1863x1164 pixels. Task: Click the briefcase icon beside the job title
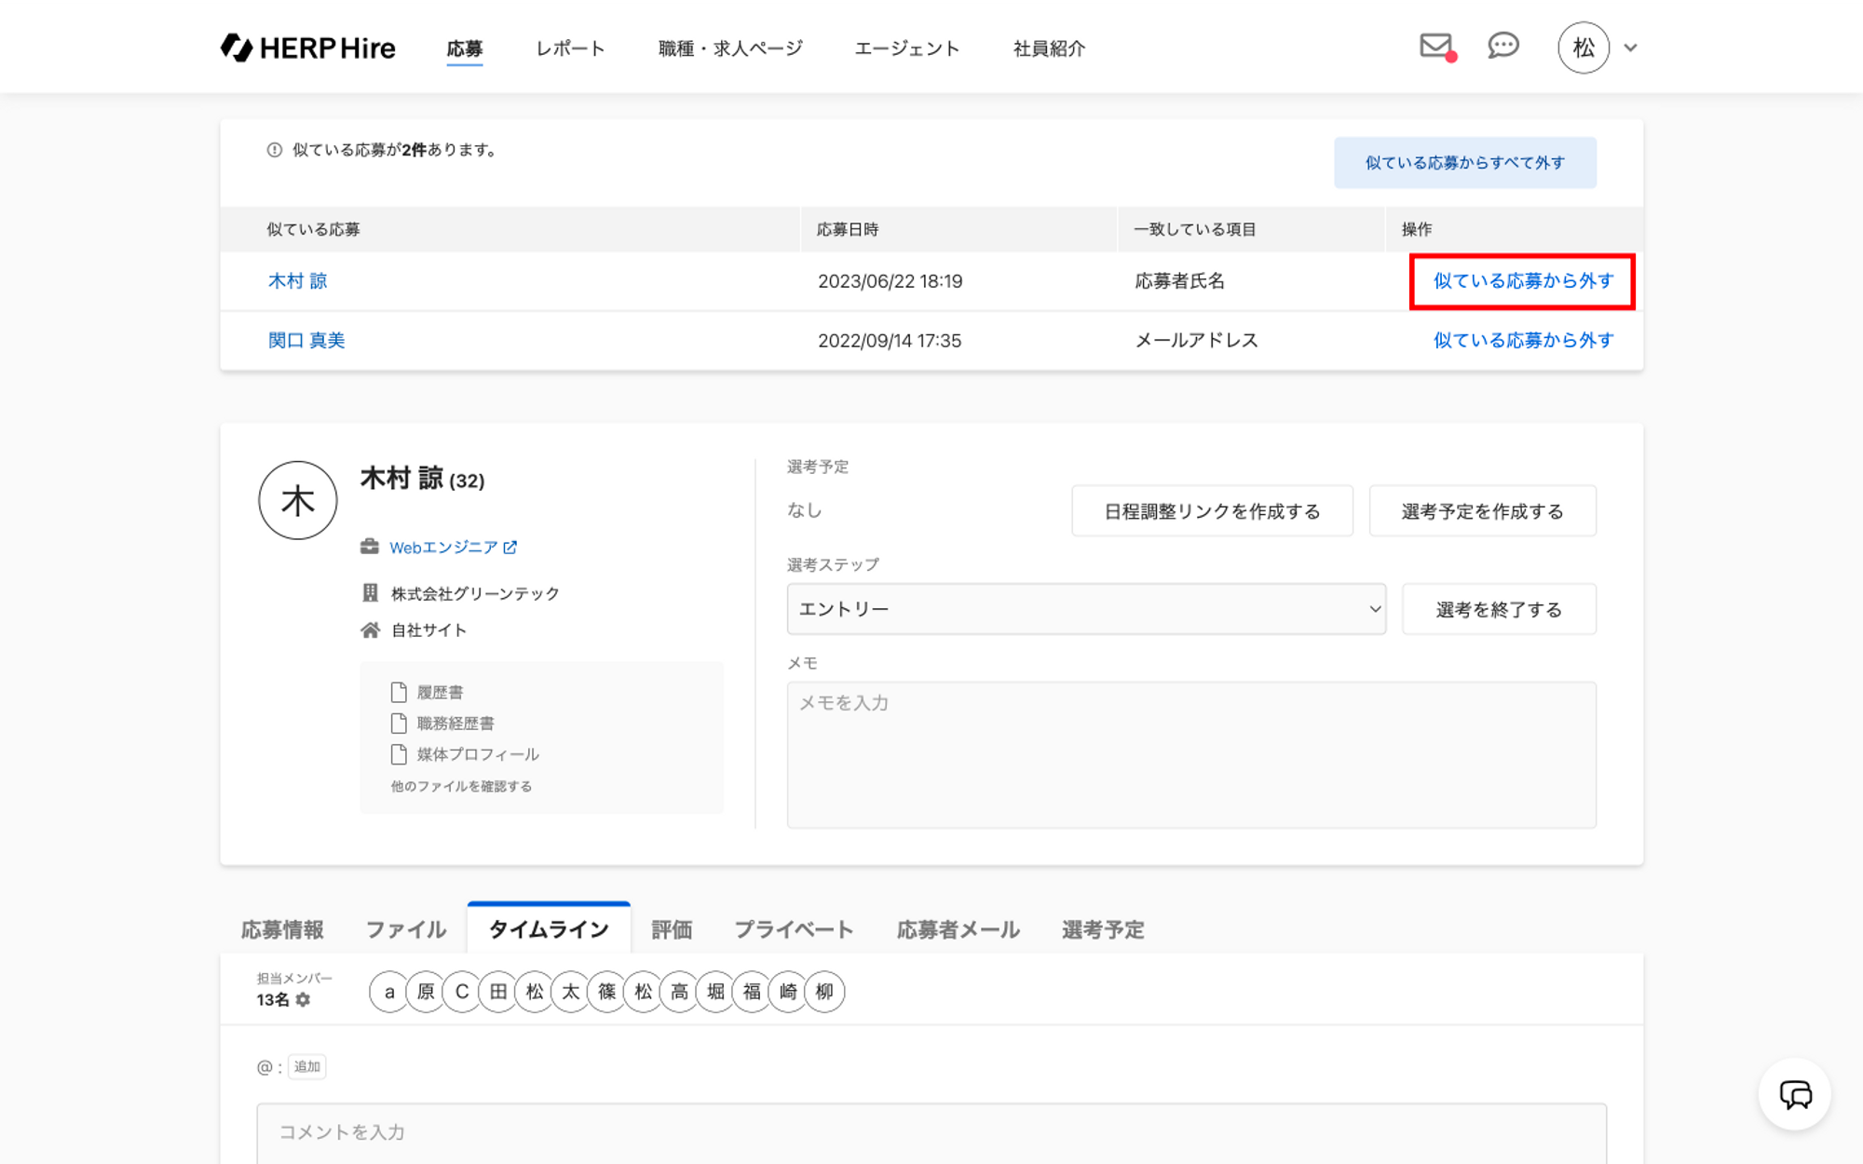point(370,547)
